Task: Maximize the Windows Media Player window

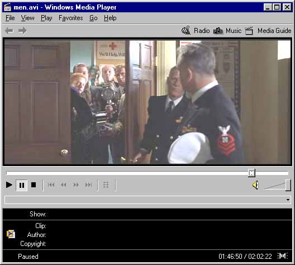Action: coord(277,7)
